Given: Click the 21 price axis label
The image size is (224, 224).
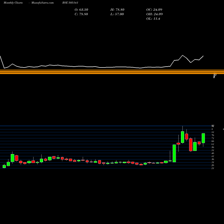Looking at the screenshot, I should coord(213,168).
